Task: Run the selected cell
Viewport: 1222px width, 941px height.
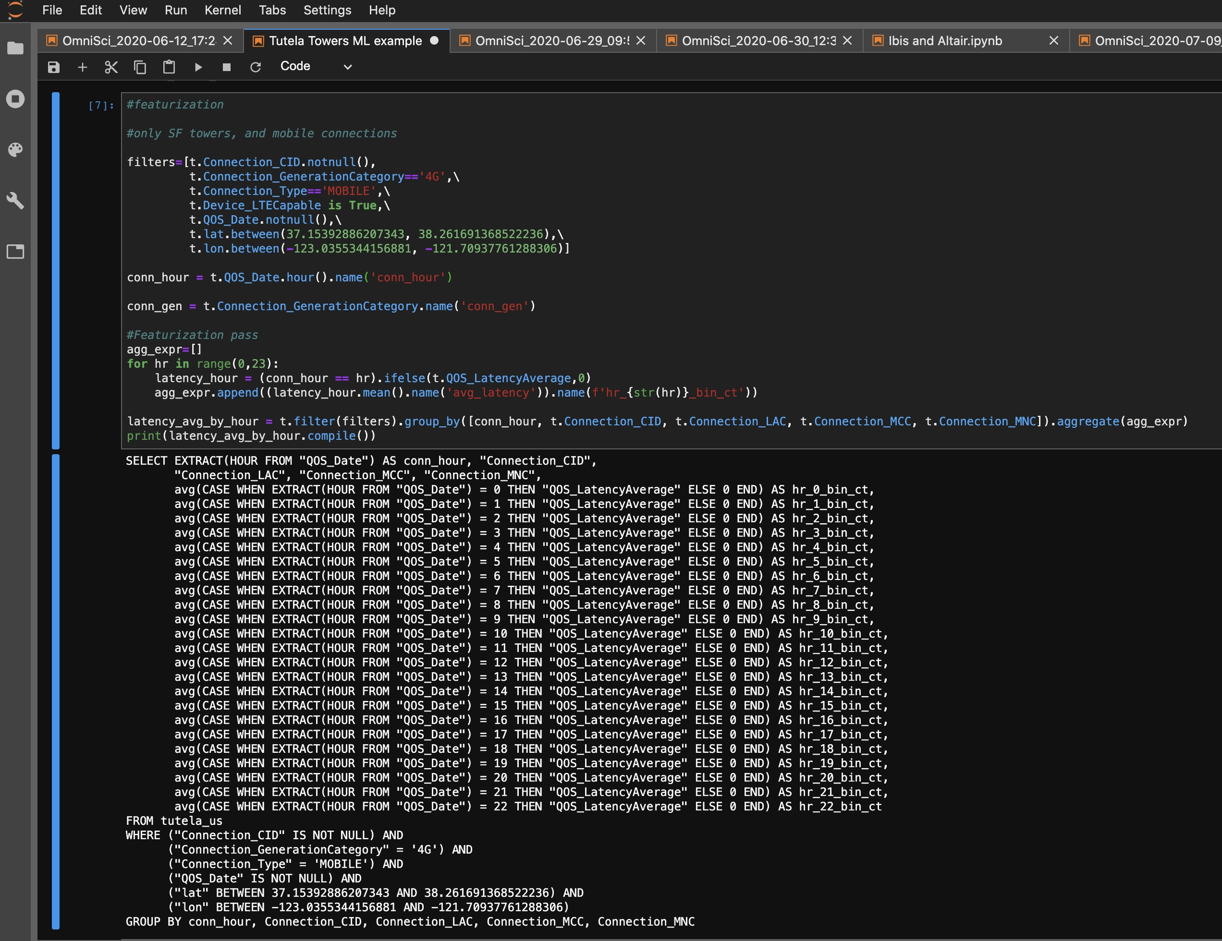Action: pos(198,67)
